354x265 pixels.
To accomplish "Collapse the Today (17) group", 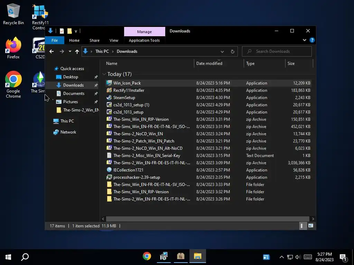I will coord(104,74).
